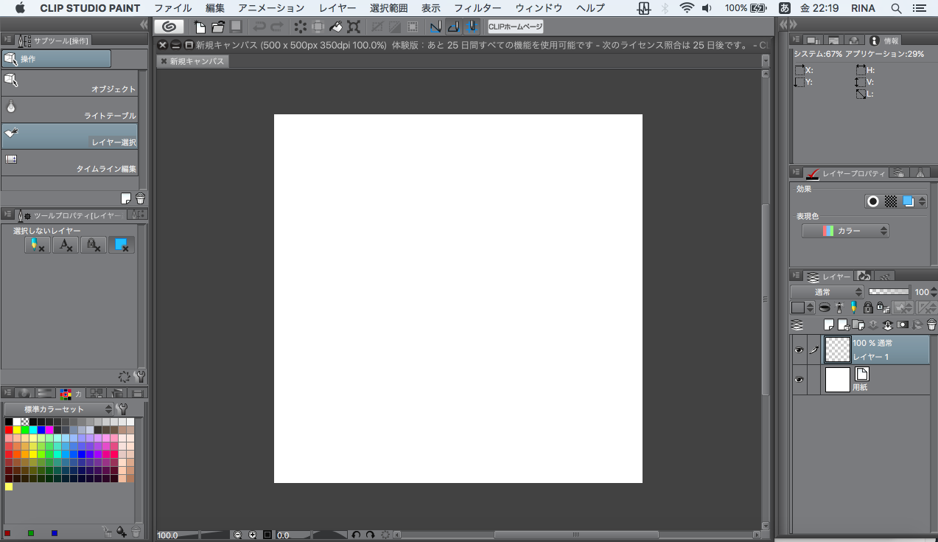Toggle clip to layer below icon
Image resolution: width=938 pixels, height=542 pixels.
point(825,308)
